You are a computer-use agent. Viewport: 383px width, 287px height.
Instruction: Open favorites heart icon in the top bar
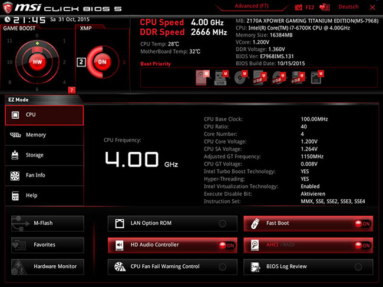[325, 7]
